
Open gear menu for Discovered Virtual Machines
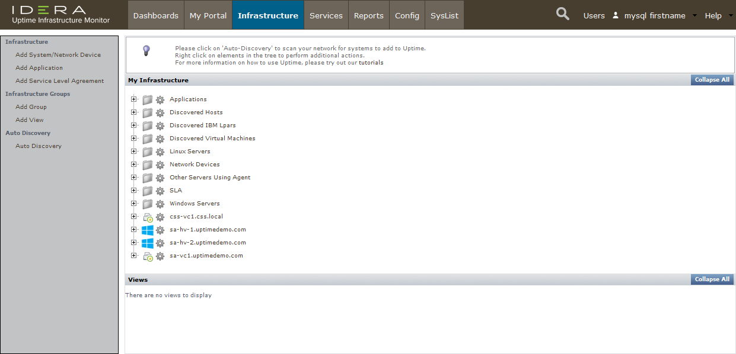[x=160, y=139]
